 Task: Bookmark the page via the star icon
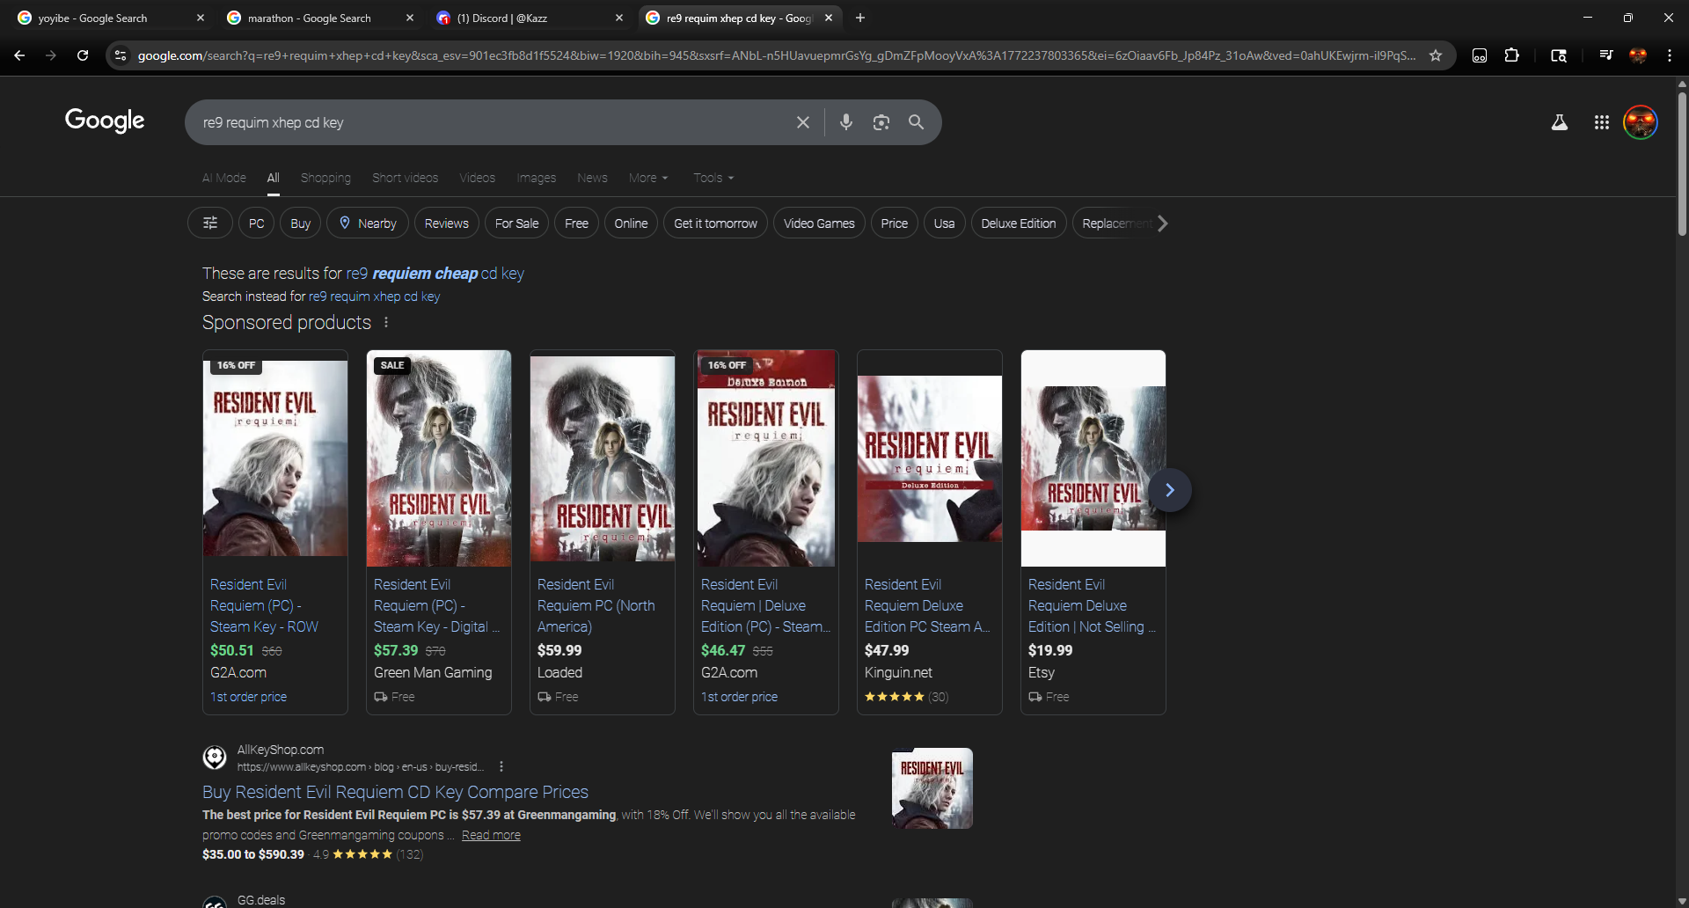(x=1436, y=55)
